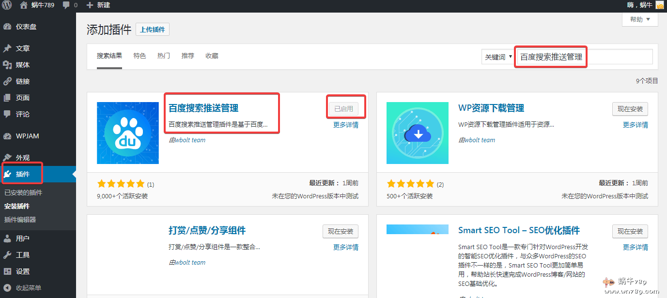Go to 文章 posts menu
This screenshot has width=667, height=298.
22,48
